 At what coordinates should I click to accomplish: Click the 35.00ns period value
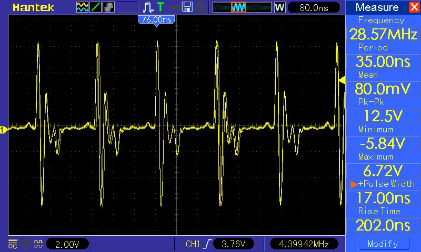(383, 61)
